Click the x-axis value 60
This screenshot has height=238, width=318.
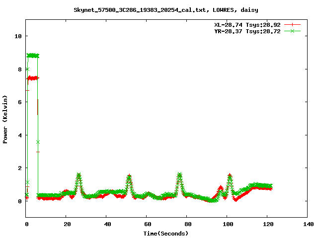[x=148, y=224]
